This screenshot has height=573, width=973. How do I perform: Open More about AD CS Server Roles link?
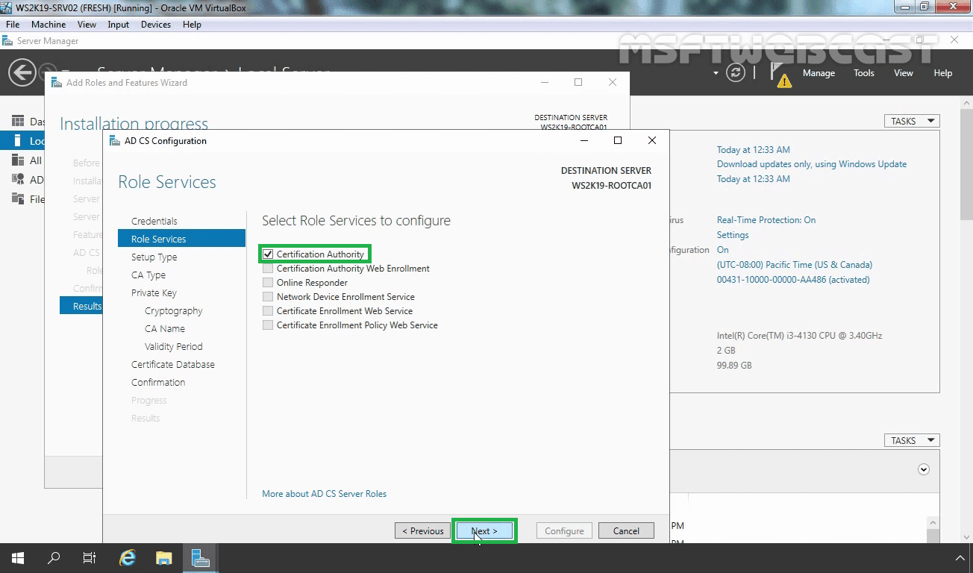point(325,494)
